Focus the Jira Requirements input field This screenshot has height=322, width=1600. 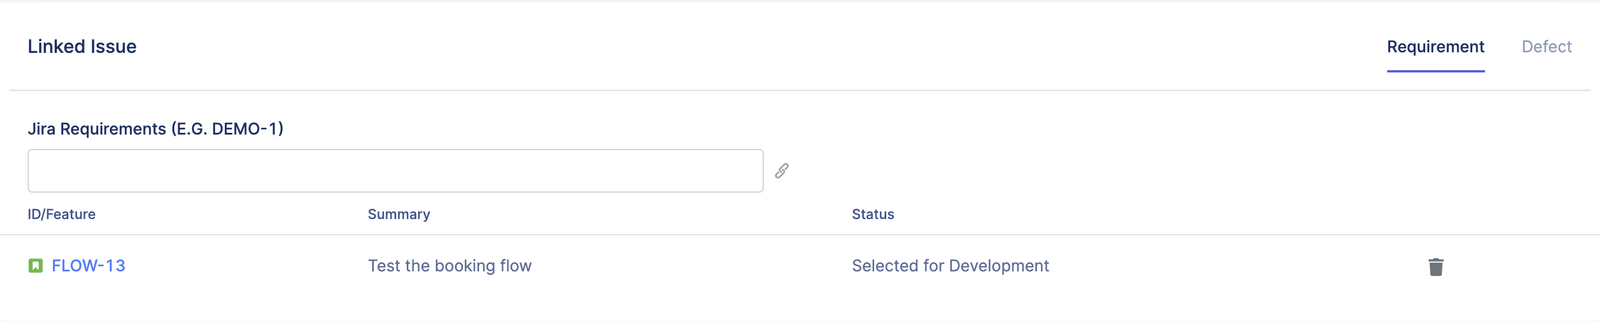[395, 171]
